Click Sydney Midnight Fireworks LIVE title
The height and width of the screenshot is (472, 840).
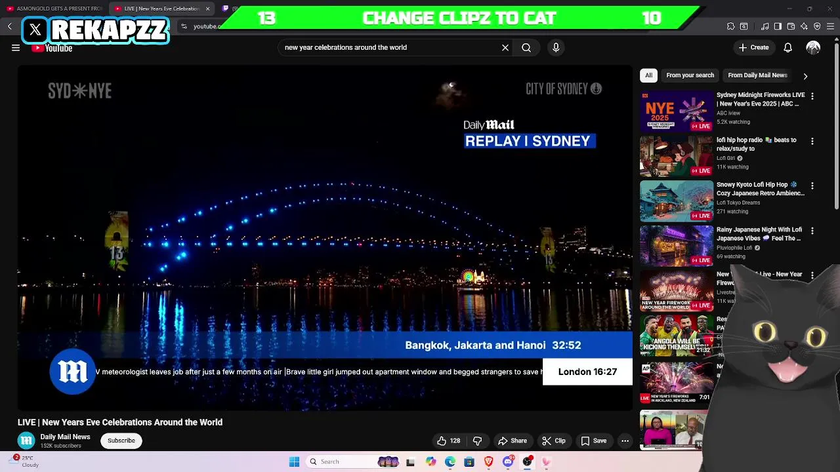pyautogui.click(x=760, y=99)
